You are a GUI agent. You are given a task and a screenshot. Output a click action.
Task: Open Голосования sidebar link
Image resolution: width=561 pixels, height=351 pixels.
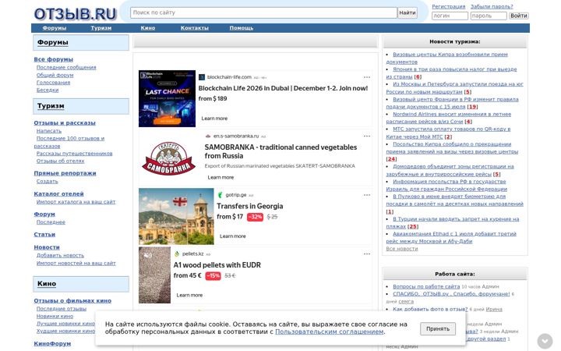[53, 83]
